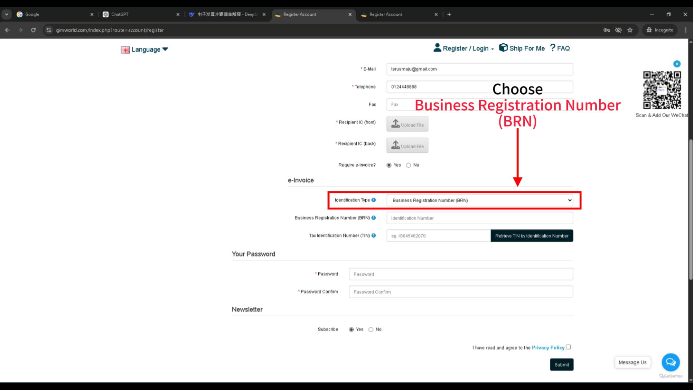The image size is (693, 390).
Task: Click the Tax Identification Number help icon
Action: (x=374, y=235)
